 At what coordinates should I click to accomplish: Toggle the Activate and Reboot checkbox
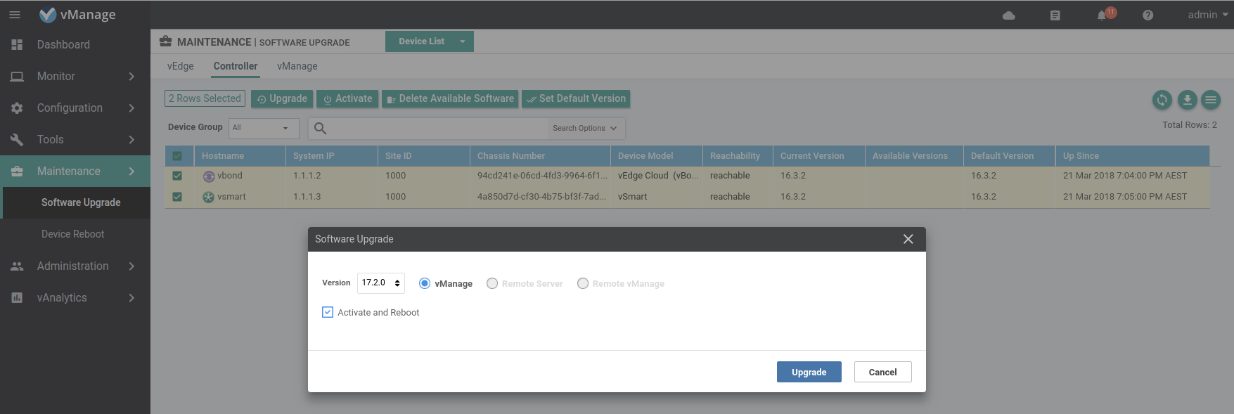point(328,312)
